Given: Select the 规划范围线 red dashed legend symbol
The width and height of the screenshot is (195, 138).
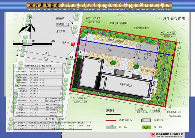Looking at the screenshot, I should pos(115,121).
